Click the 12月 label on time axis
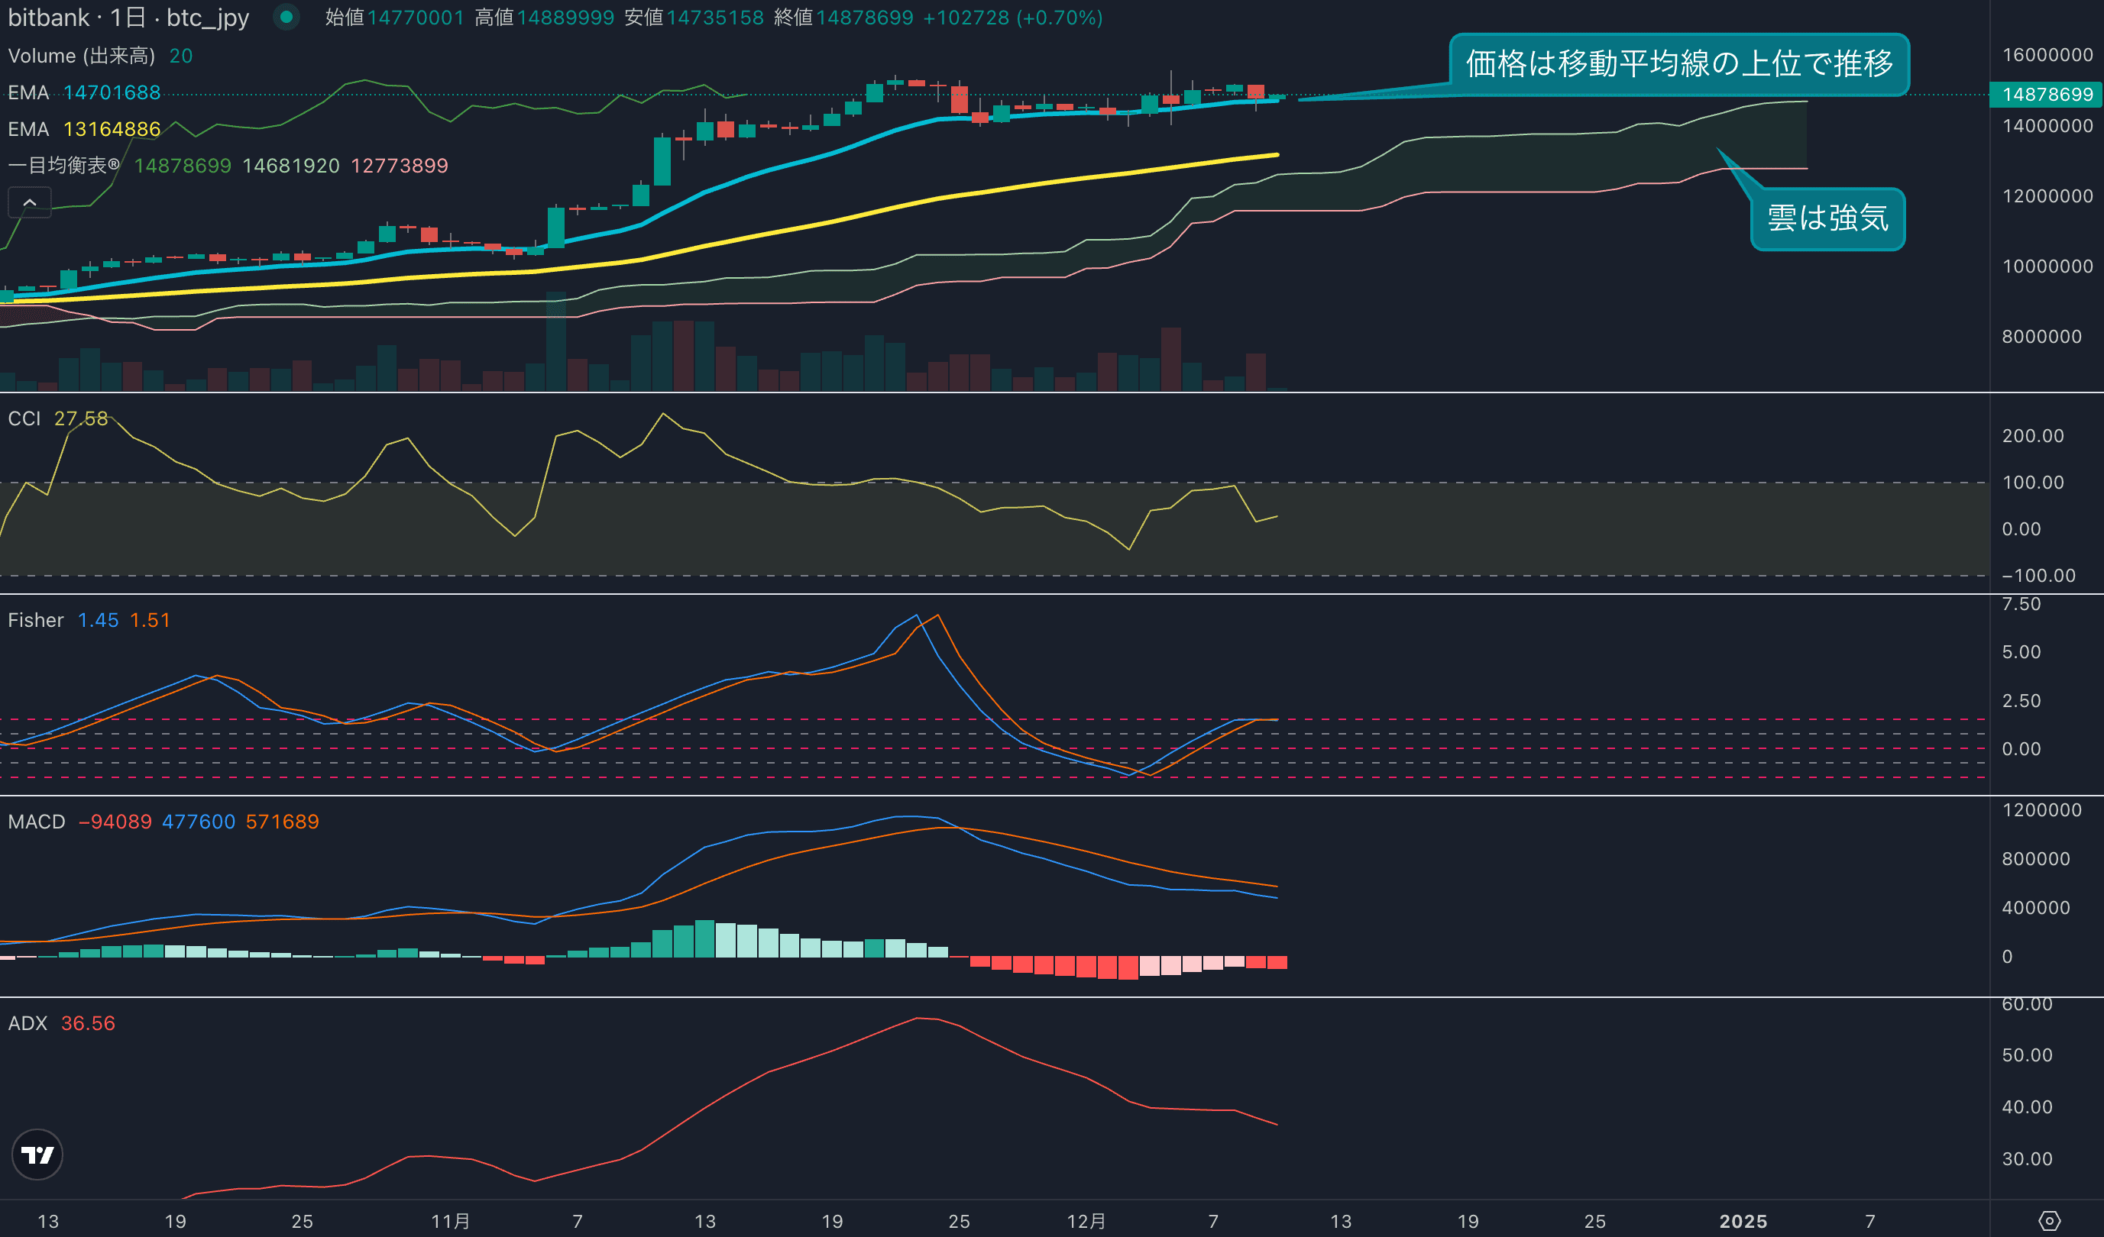The height and width of the screenshot is (1237, 2104). [x=1086, y=1221]
